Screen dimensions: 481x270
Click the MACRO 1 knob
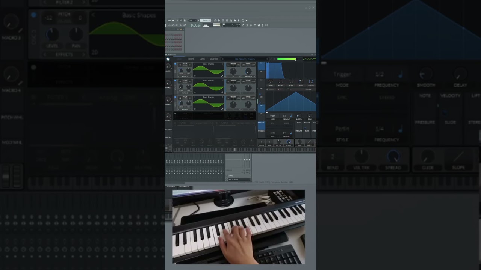click(x=168, y=66)
